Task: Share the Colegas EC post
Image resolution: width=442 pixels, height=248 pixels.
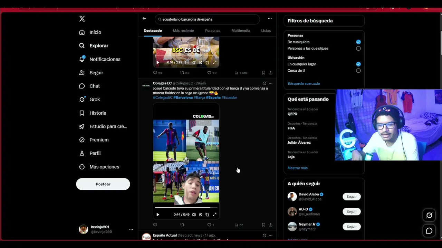Action: (270, 225)
